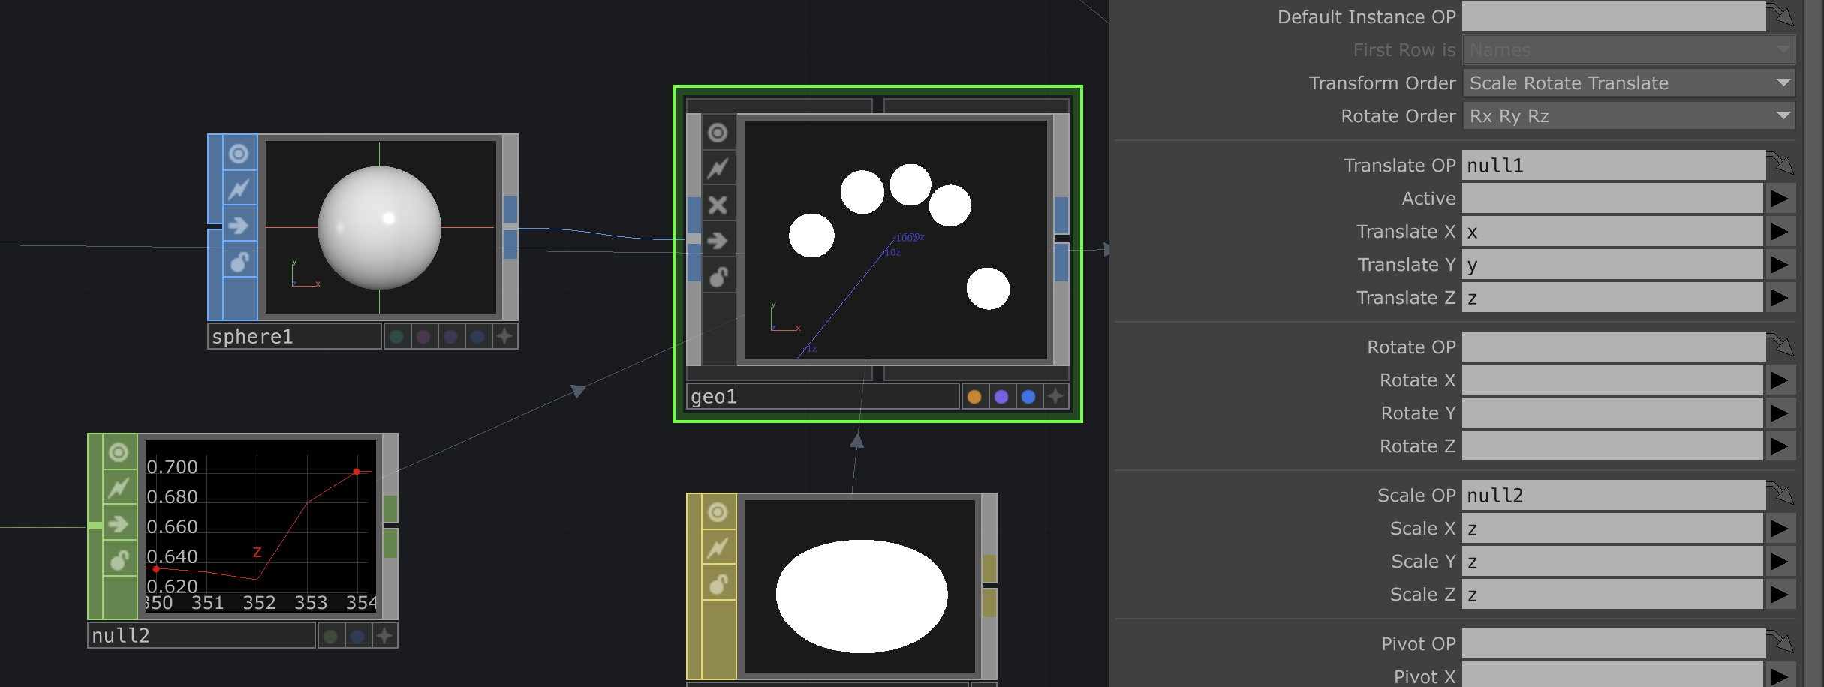
Task: Toggle Viewer Active flag on sphere1
Action: [x=239, y=154]
